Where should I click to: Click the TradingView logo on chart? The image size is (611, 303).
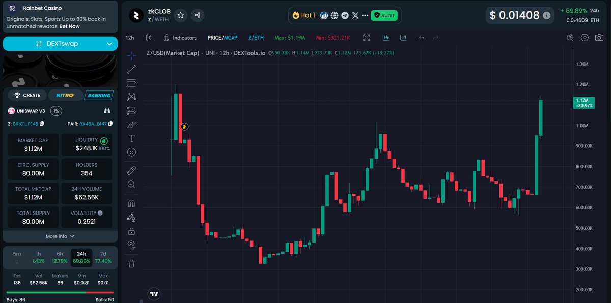click(154, 294)
